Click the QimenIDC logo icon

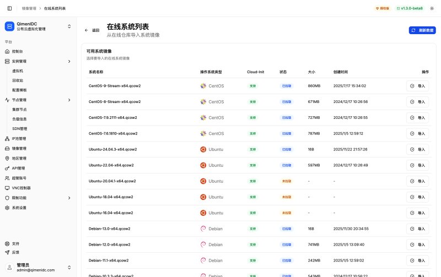(x=9, y=26)
